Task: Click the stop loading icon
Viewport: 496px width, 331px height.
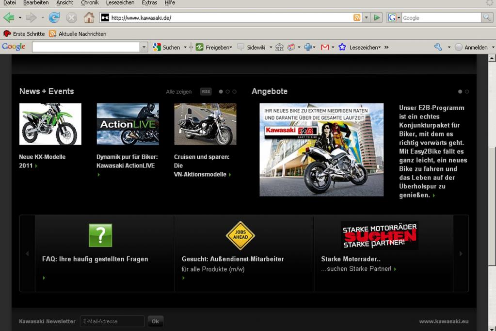Action: tap(71, 18)
